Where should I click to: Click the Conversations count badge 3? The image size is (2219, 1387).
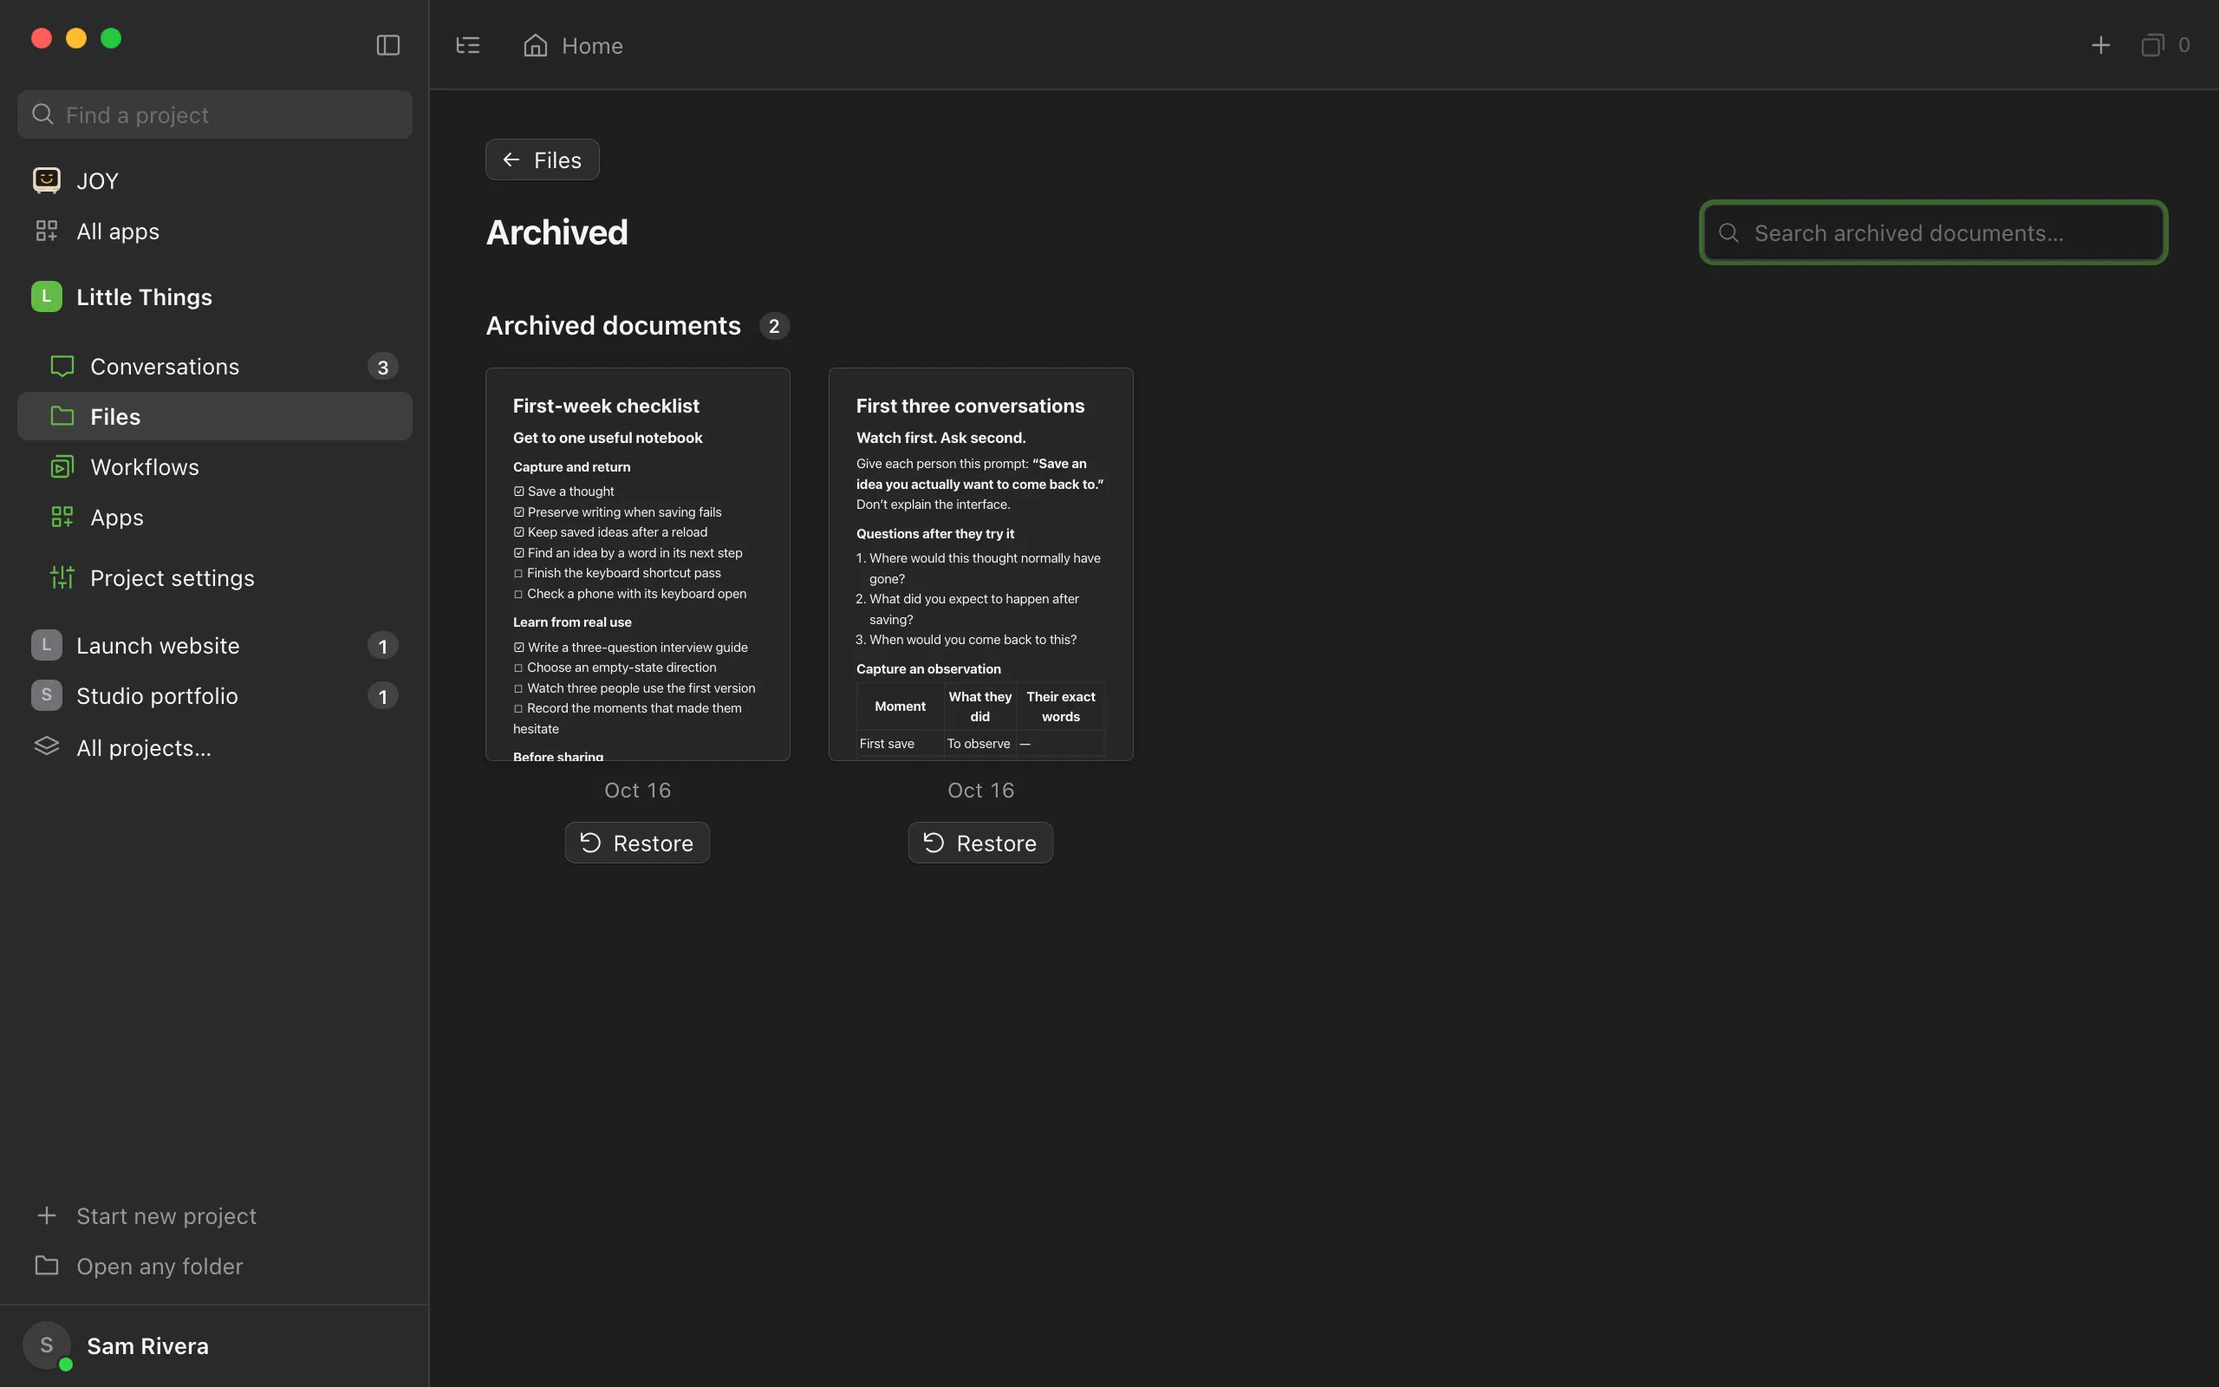pyautogui.click(x=382, y=367)
